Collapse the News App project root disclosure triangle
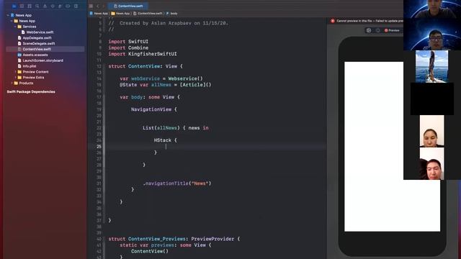This screenshot has width=461, height=259. click(x=8, y=15)
